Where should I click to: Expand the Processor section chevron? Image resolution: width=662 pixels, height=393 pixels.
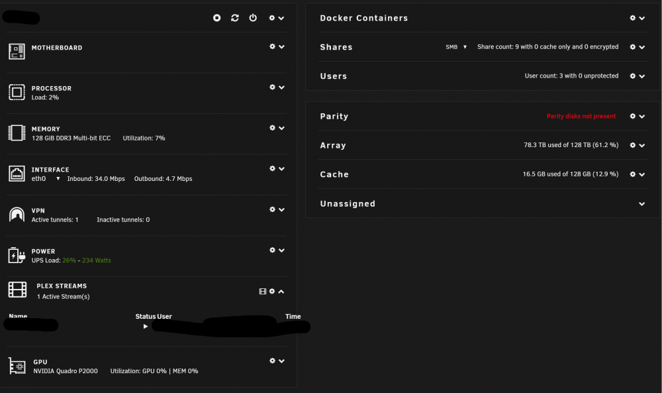pyautogui.click(x=281, y=87)
